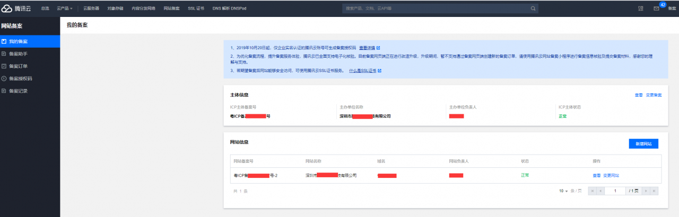
Task: Select 我的备案 in sidebar
Action: pyautogui.click(x=30, y=41)
